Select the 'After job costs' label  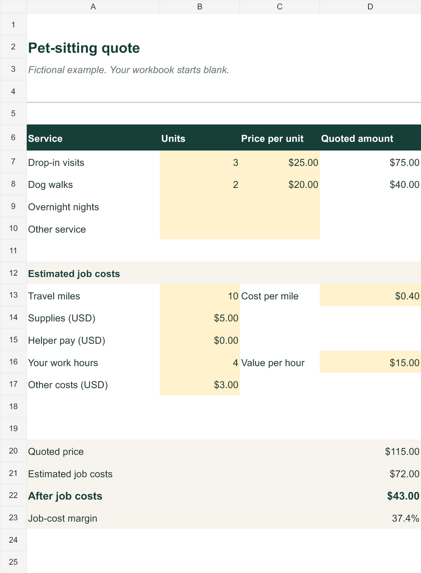coord(93,495)
